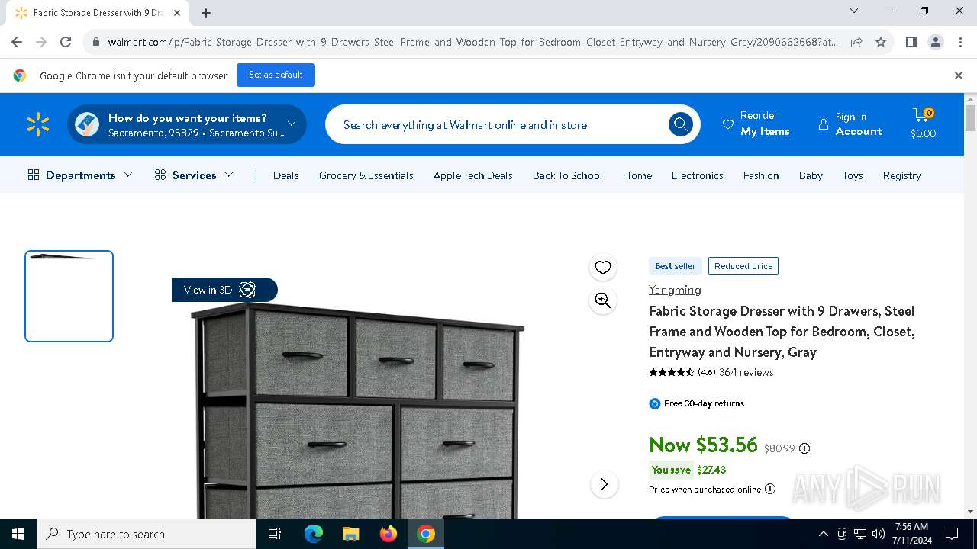Open the Yangming brand link
Image resolution: width=977 pixels, height=549 pixels.
pos(675,290)
